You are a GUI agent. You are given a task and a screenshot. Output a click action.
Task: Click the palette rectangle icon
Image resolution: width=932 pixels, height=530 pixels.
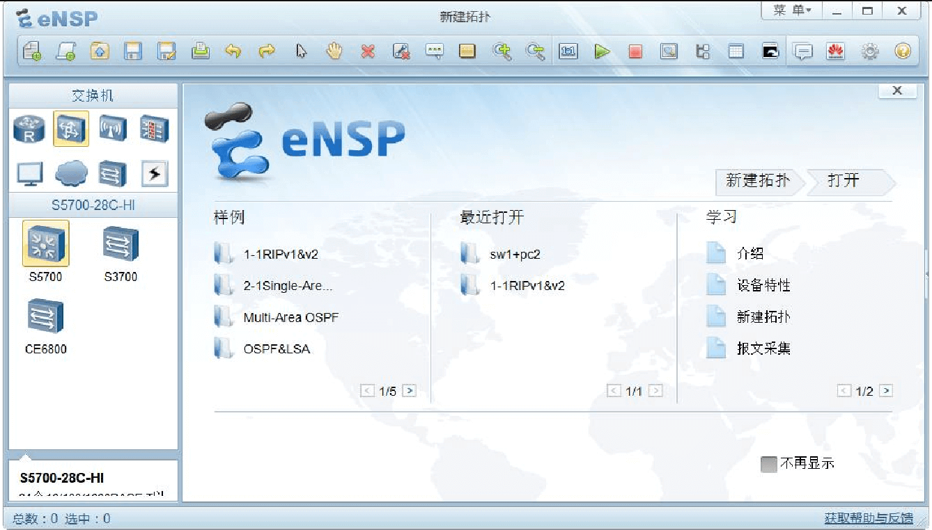pos(467,51)
